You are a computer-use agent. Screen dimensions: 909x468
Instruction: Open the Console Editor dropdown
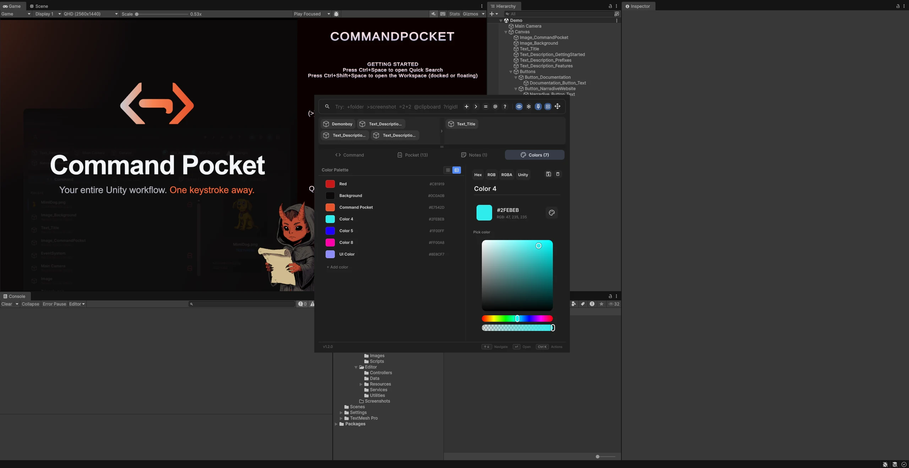(77, 304)
